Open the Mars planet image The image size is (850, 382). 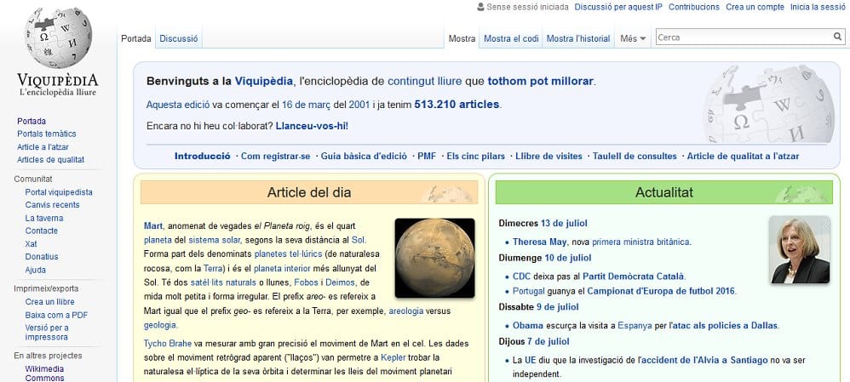[434, 258]
